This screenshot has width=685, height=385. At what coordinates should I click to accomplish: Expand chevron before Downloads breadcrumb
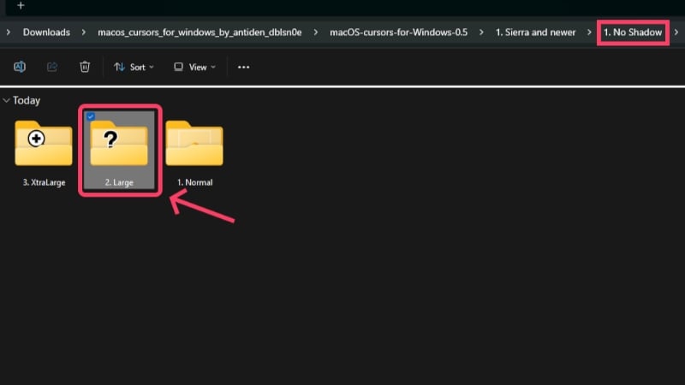click(9, 32)
